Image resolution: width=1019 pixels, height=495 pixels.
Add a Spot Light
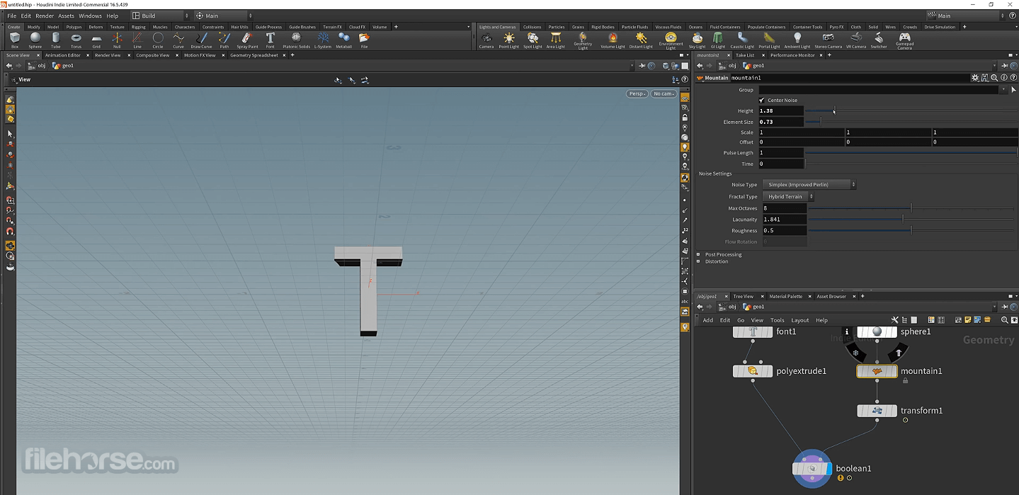(x=532, y=40)
